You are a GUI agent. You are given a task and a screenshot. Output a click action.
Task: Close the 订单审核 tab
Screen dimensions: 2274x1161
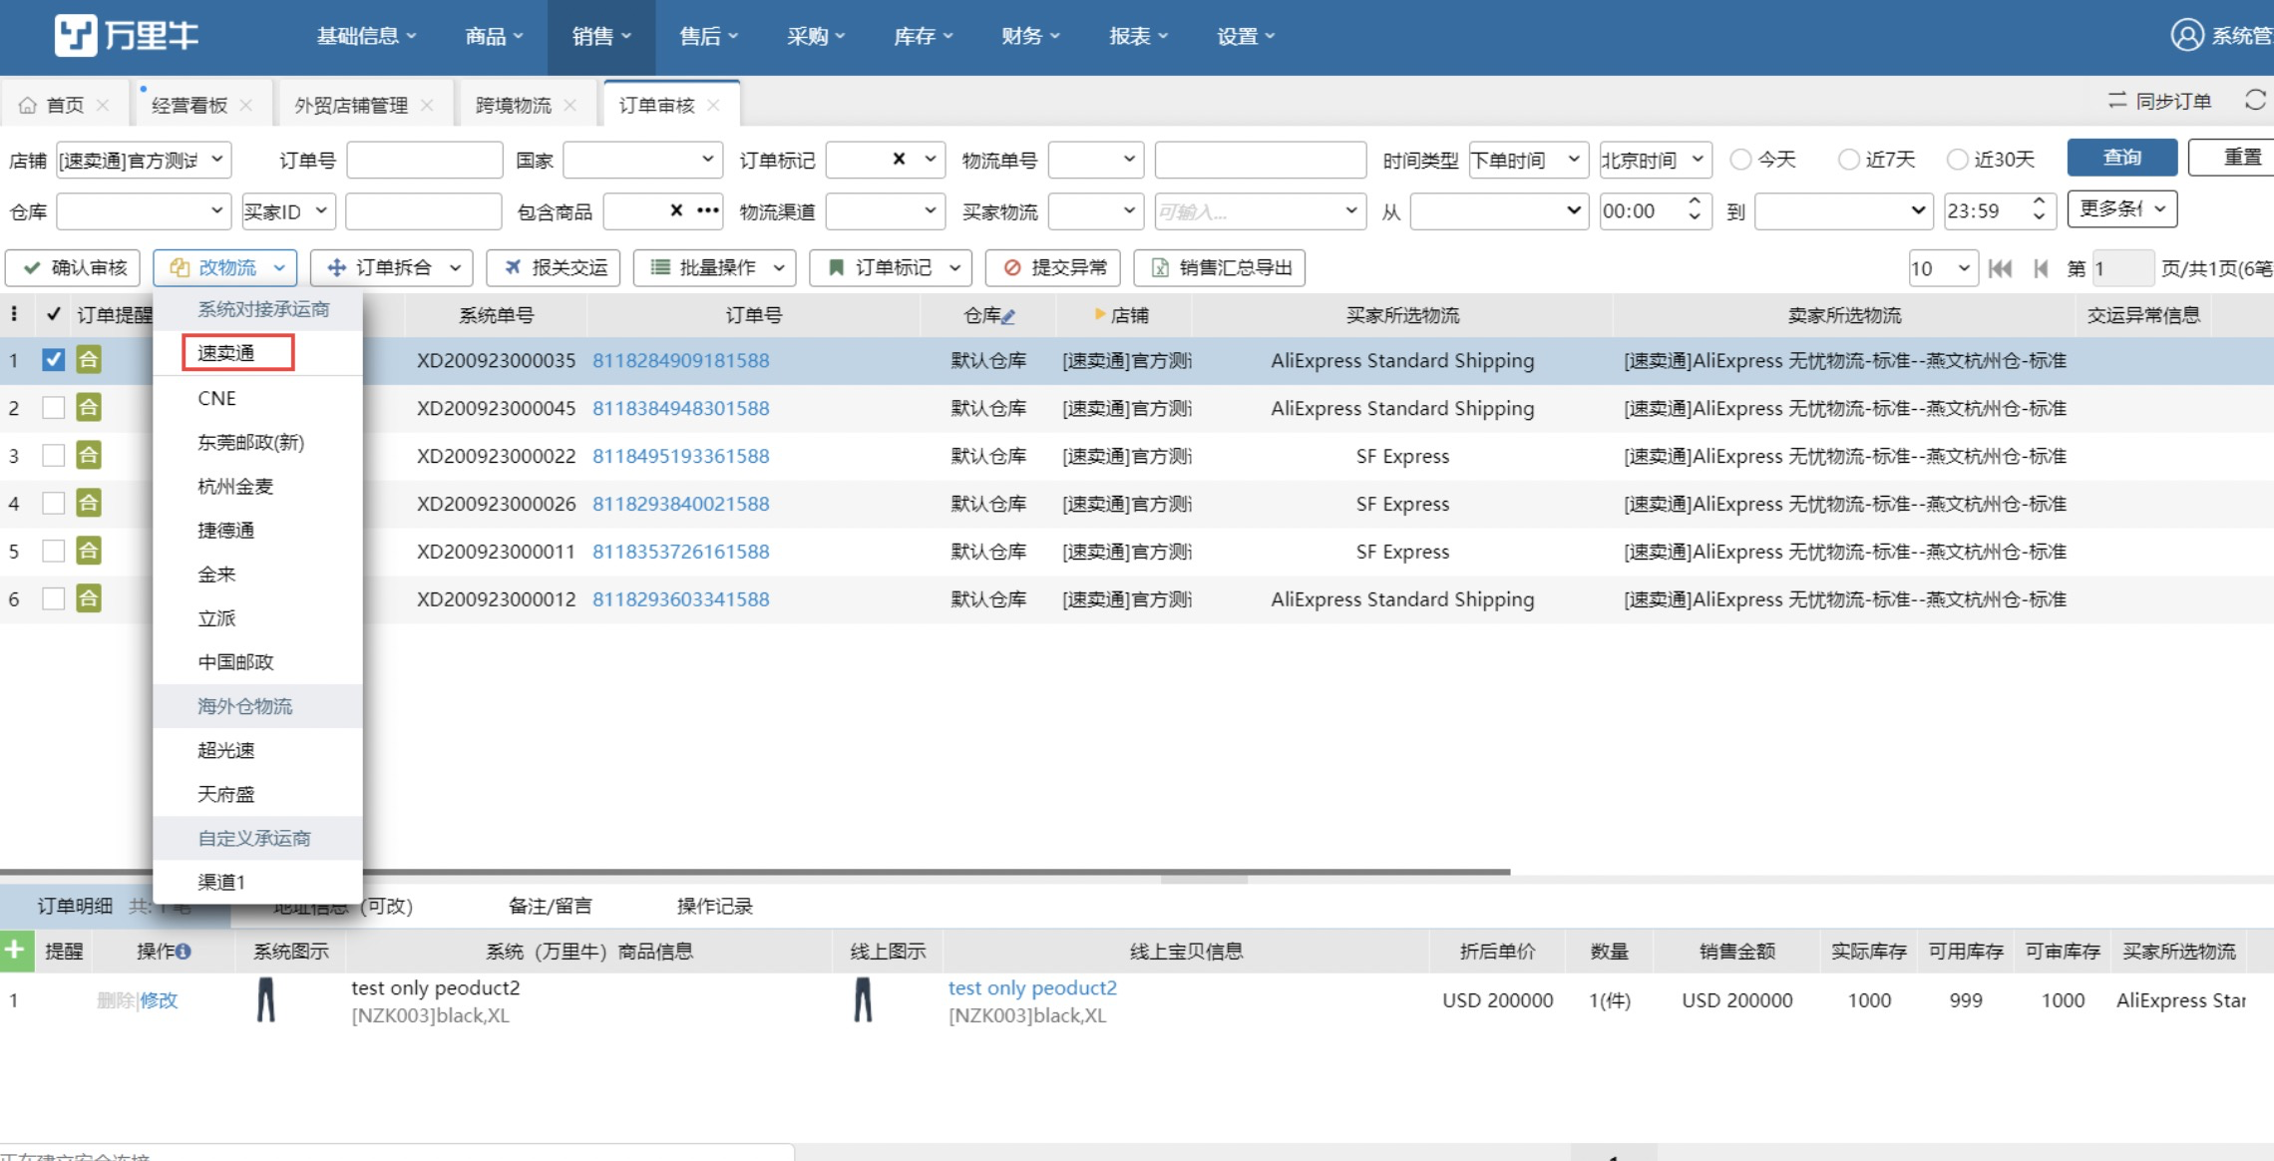pyautogui.click(x=713, y=105)
